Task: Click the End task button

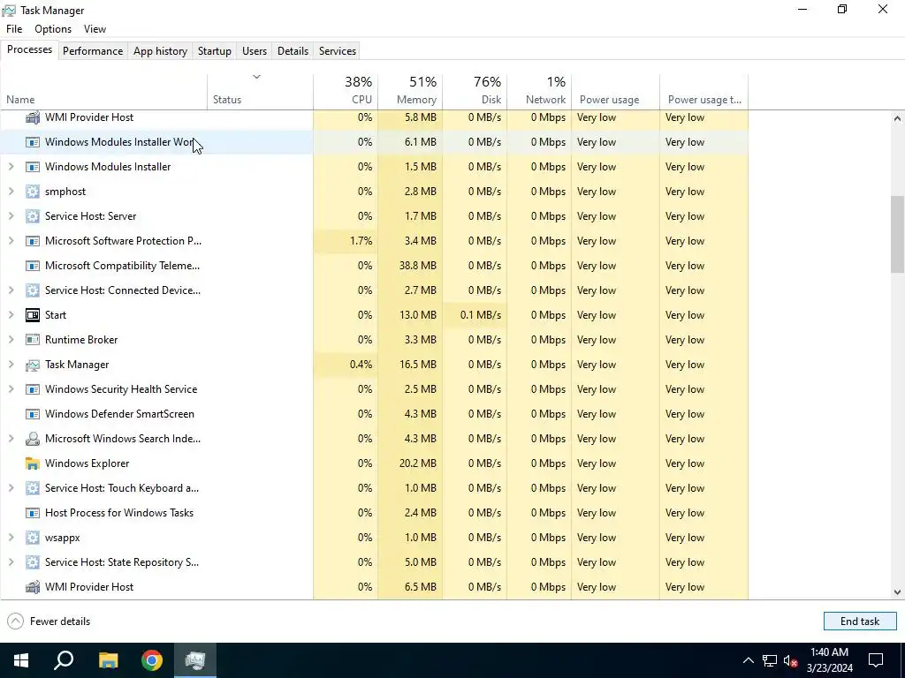Action: point(859,621)
